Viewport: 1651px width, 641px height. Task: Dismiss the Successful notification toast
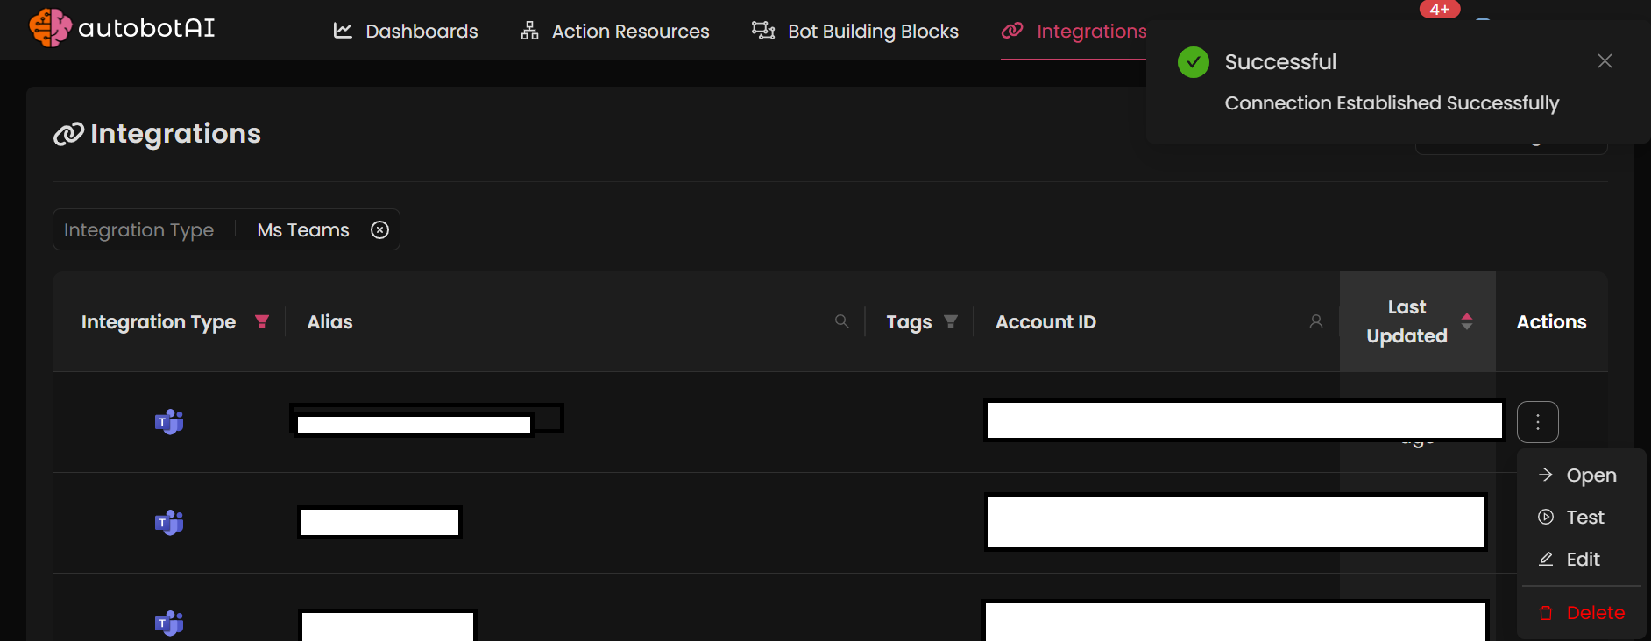pos(1605,61)
